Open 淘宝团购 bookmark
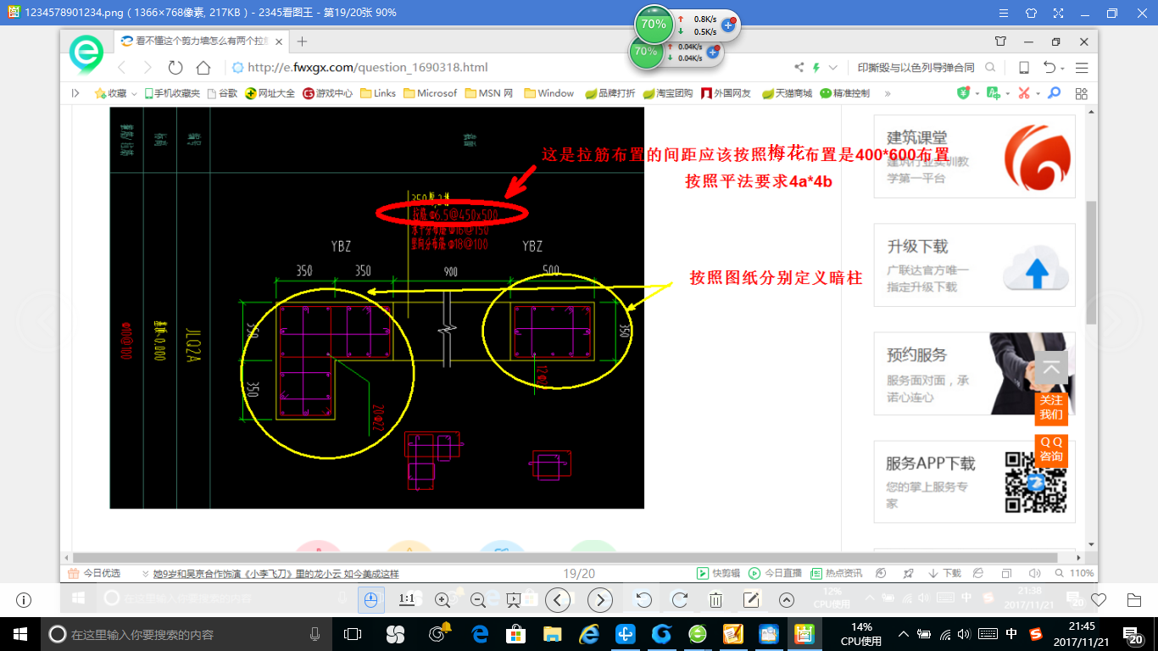The width and height of the screenshot is (1158, 651). point(667,93)
